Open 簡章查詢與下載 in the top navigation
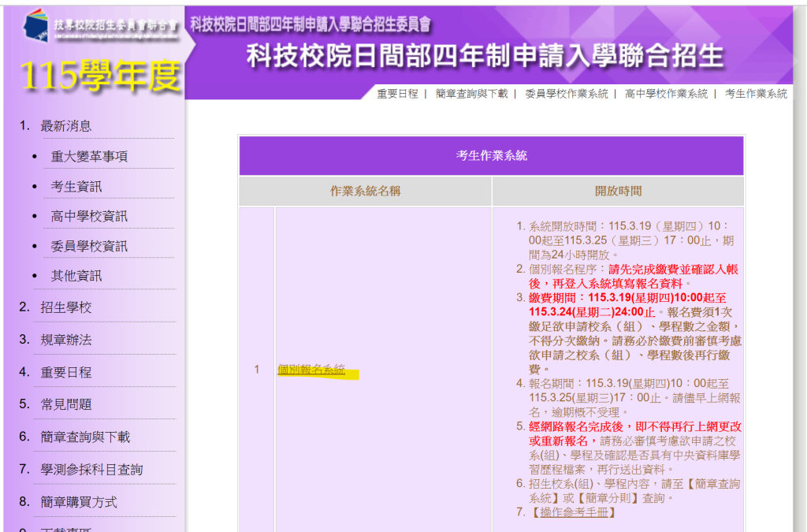This screenshot has height=532, width=807. [x=471, y=94]
